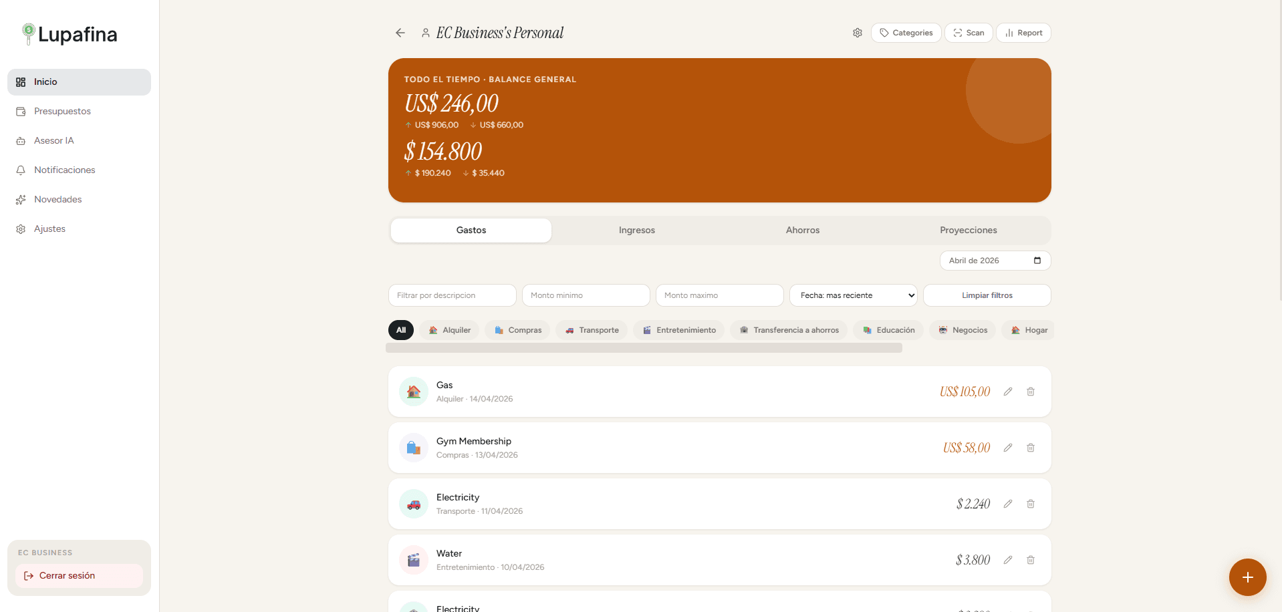
Task: Filter by Educación category
Action: point(888,330)
